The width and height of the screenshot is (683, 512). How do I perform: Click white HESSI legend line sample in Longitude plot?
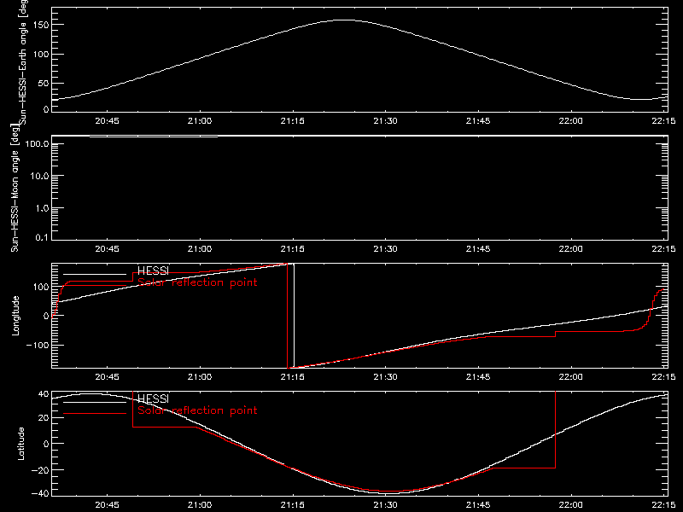(95, 274)
